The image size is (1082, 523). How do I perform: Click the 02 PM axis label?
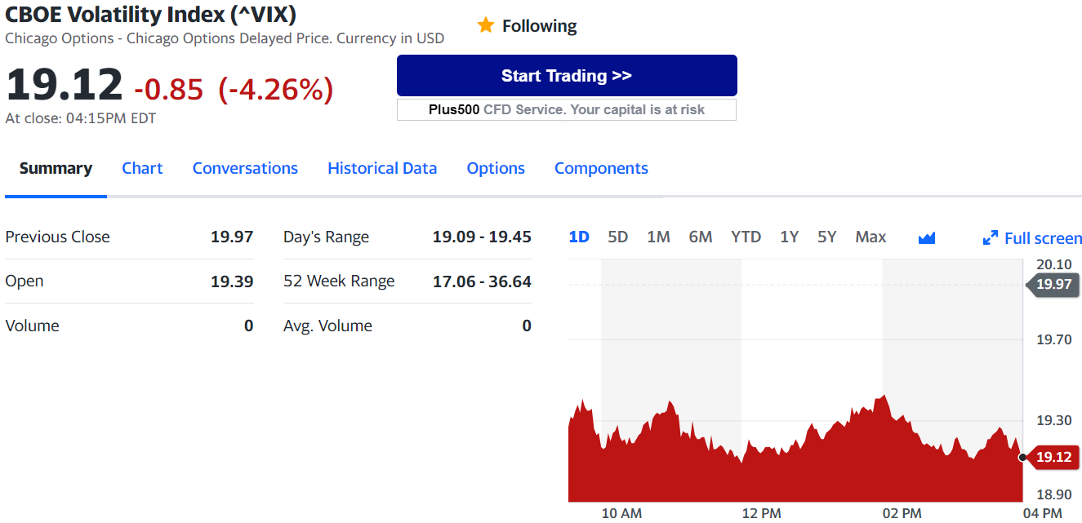click(x=902, y=513)
